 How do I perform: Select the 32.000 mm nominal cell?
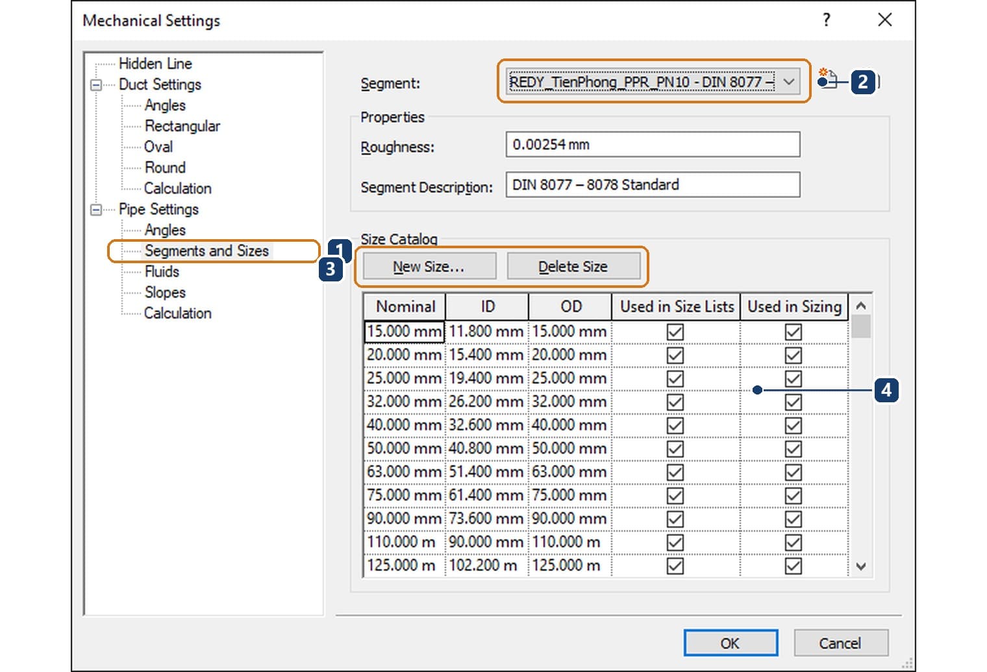pos(405,402)
